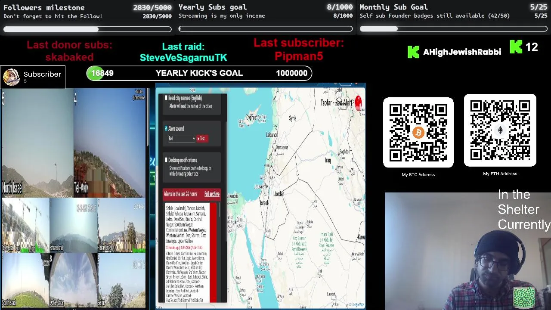Click the Monthly Sub Goal progress bar
The width and height of the screenshot is (551, 310).
(453, 29)
